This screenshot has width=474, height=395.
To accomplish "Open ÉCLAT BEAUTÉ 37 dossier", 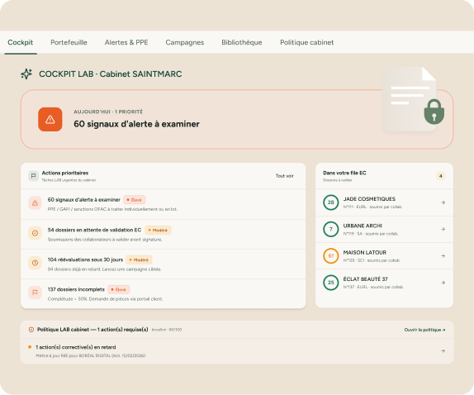I will point(384,283).
